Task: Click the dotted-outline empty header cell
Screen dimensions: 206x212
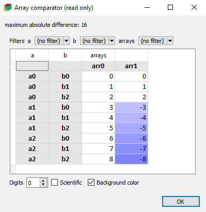Action: click(33, 66)
